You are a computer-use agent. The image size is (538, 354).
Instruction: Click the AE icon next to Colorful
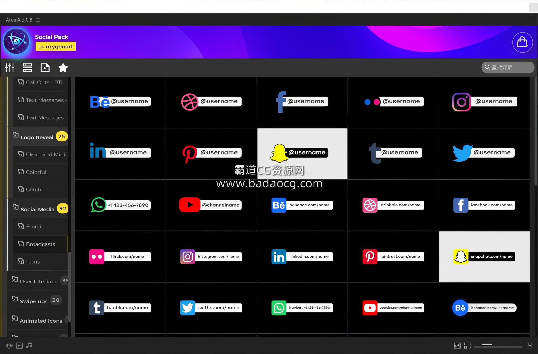(21, 172)
